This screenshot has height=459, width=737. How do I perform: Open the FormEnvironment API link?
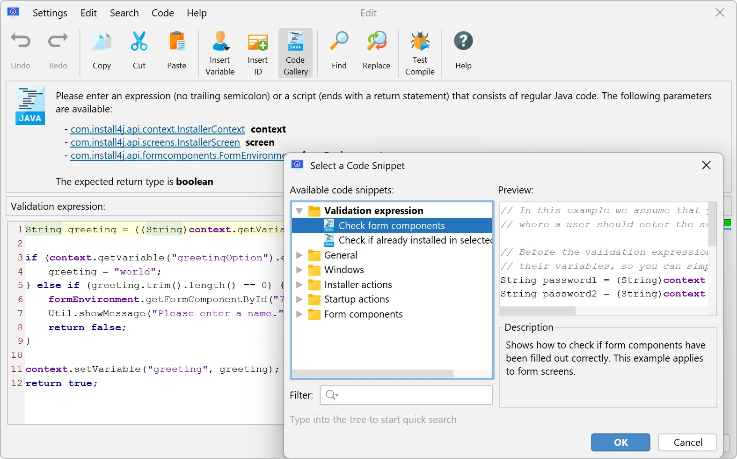point(178,155)
